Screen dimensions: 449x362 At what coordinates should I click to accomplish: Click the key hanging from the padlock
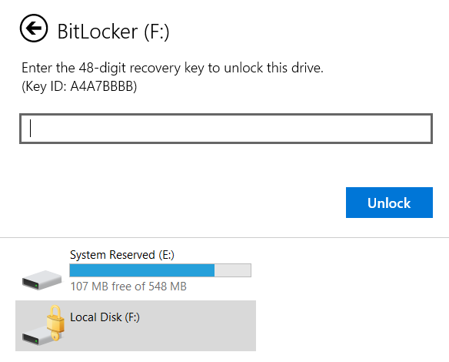click(x=56, y=334)
